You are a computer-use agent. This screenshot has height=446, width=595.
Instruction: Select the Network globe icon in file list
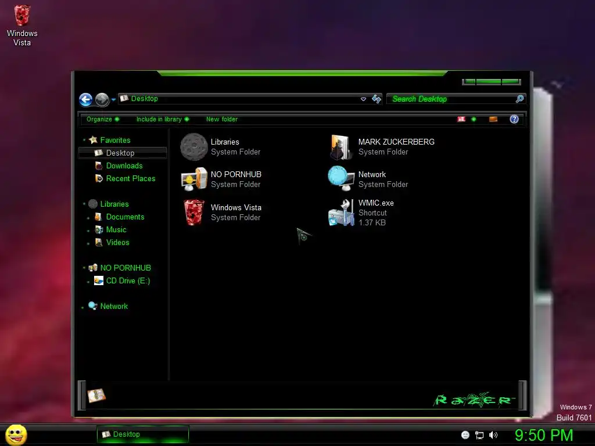point(340,179)
